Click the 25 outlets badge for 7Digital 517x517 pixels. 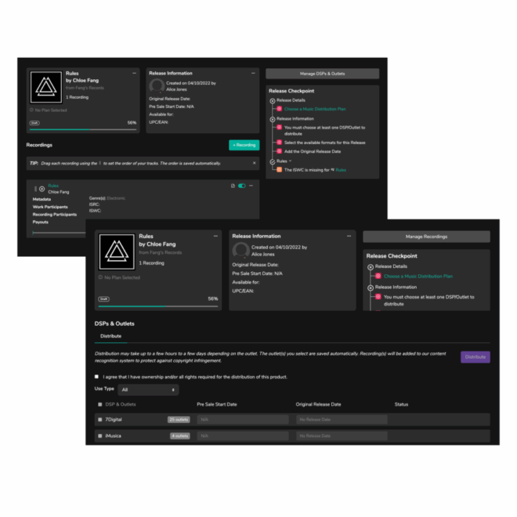click(179, 420)
